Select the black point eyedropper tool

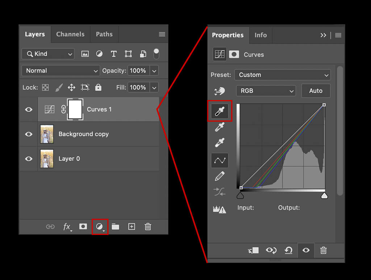point(220,111)
